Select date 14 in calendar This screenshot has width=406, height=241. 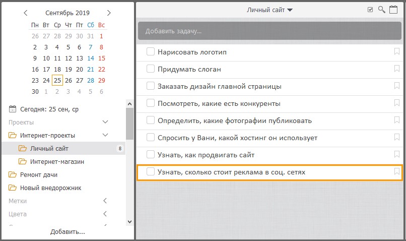coord(90,58)
